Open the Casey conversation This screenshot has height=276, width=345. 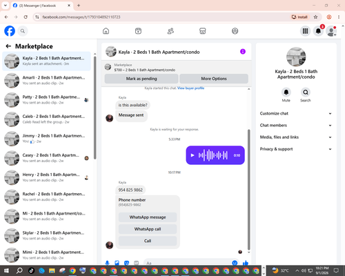pos(46,158)
